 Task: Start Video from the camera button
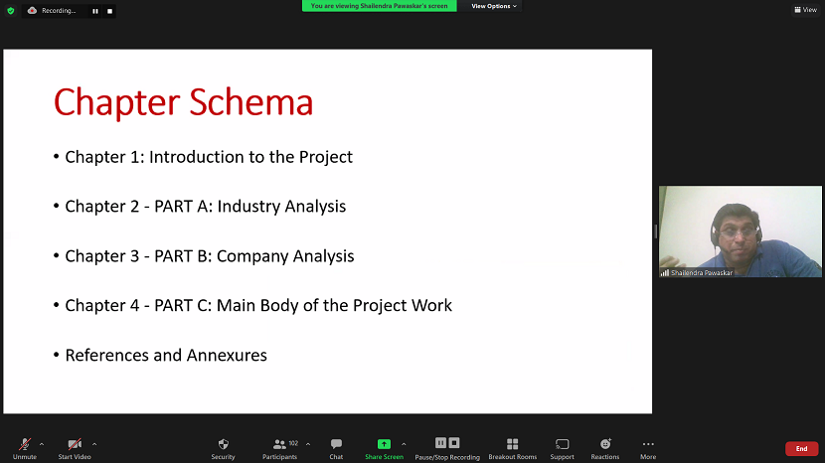(75, 445)
